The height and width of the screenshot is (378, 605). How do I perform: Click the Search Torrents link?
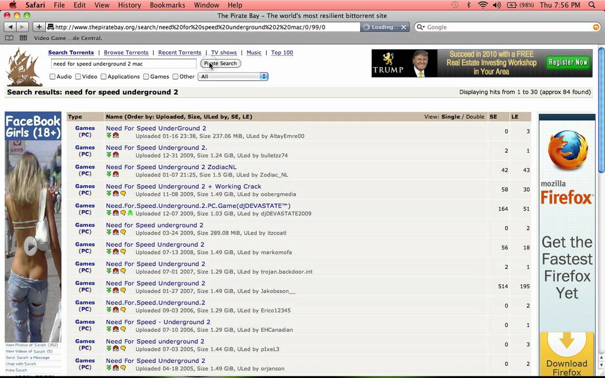click(x=71, y=52)
